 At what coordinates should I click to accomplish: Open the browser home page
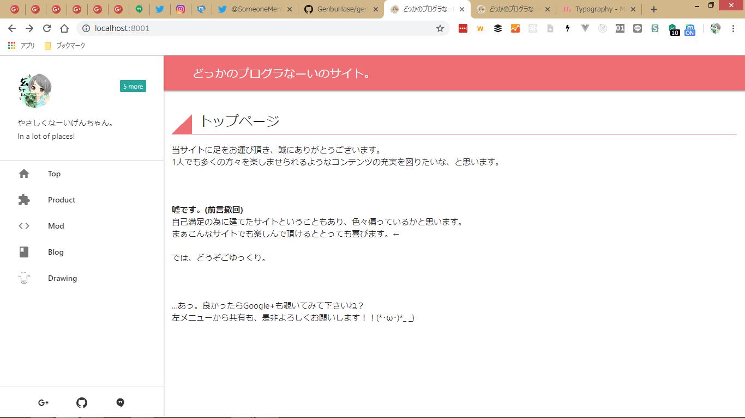[x=64, y=28]
